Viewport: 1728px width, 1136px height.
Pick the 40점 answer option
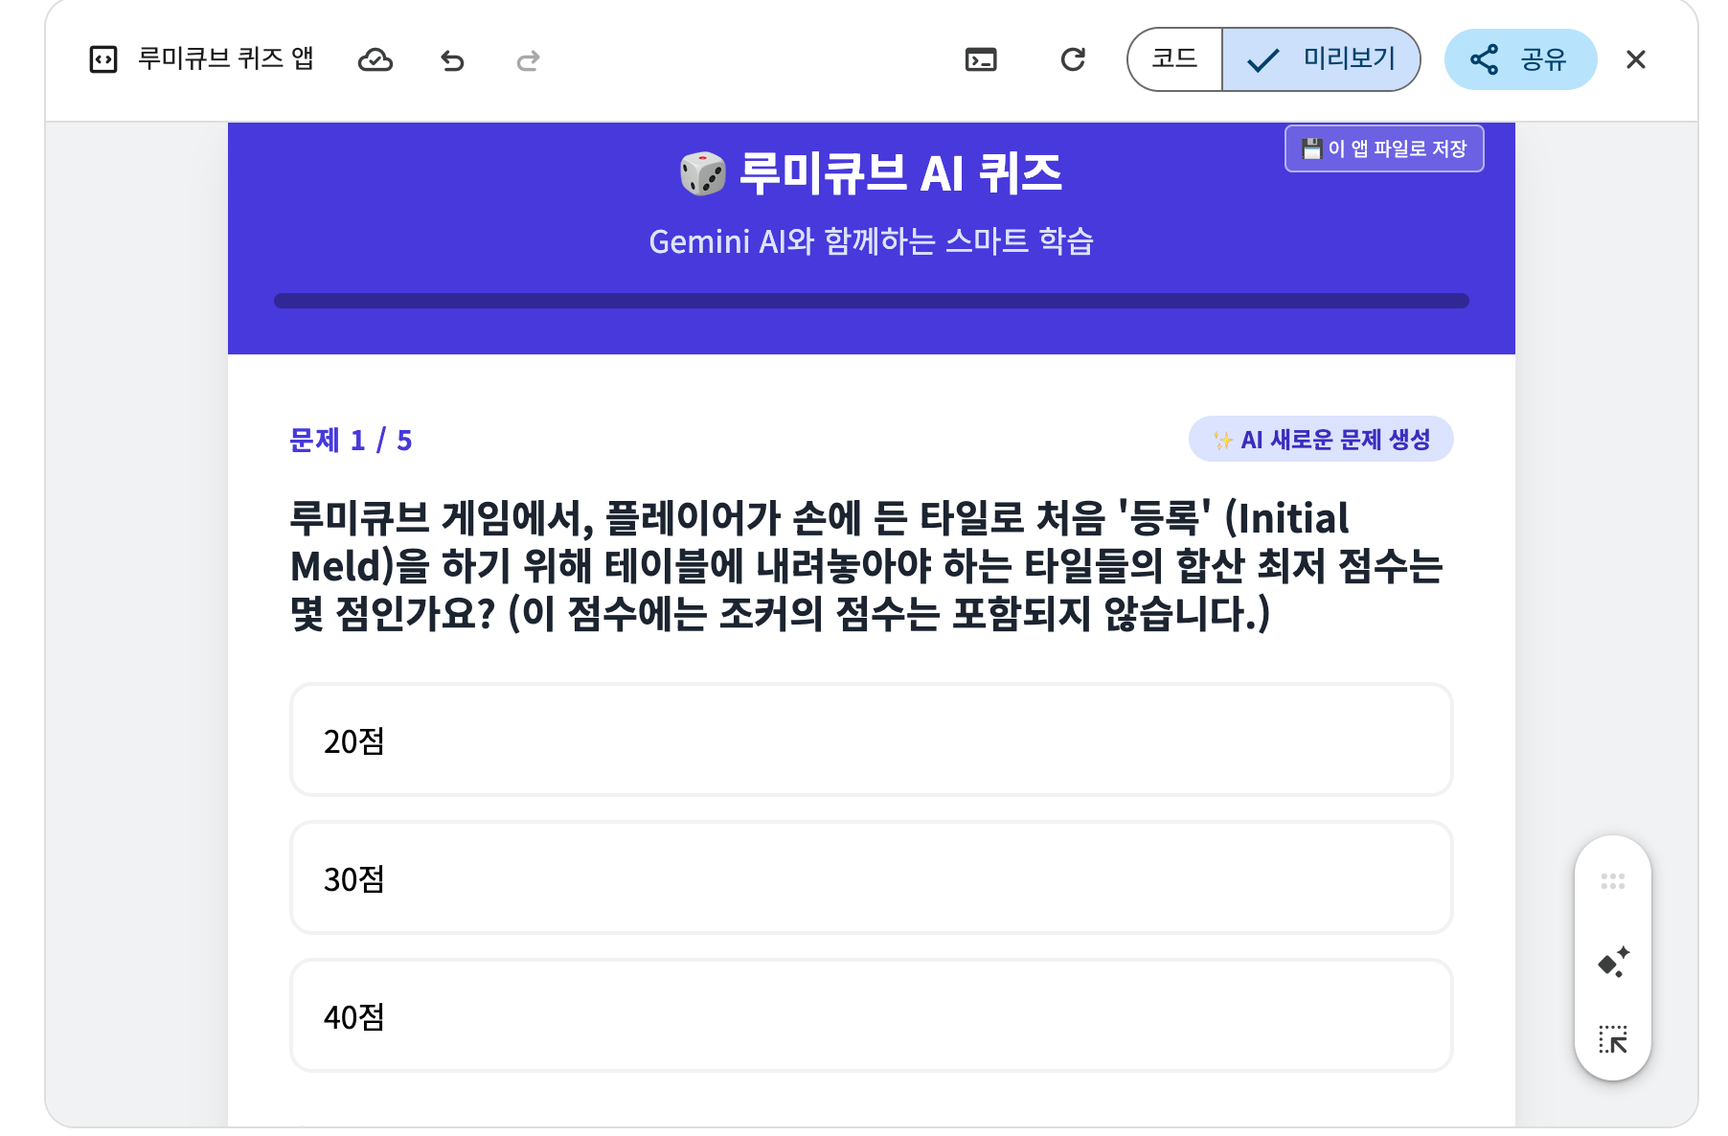click(871, 1015)
